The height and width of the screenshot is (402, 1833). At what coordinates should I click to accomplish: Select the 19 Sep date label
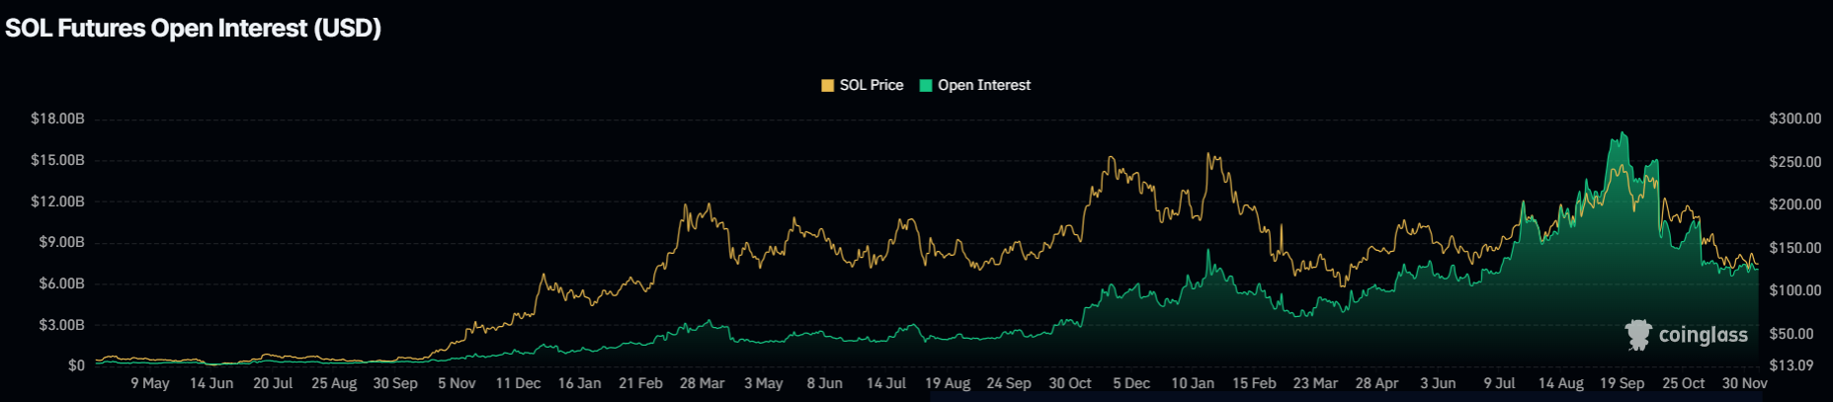(x=1622, y=383)
